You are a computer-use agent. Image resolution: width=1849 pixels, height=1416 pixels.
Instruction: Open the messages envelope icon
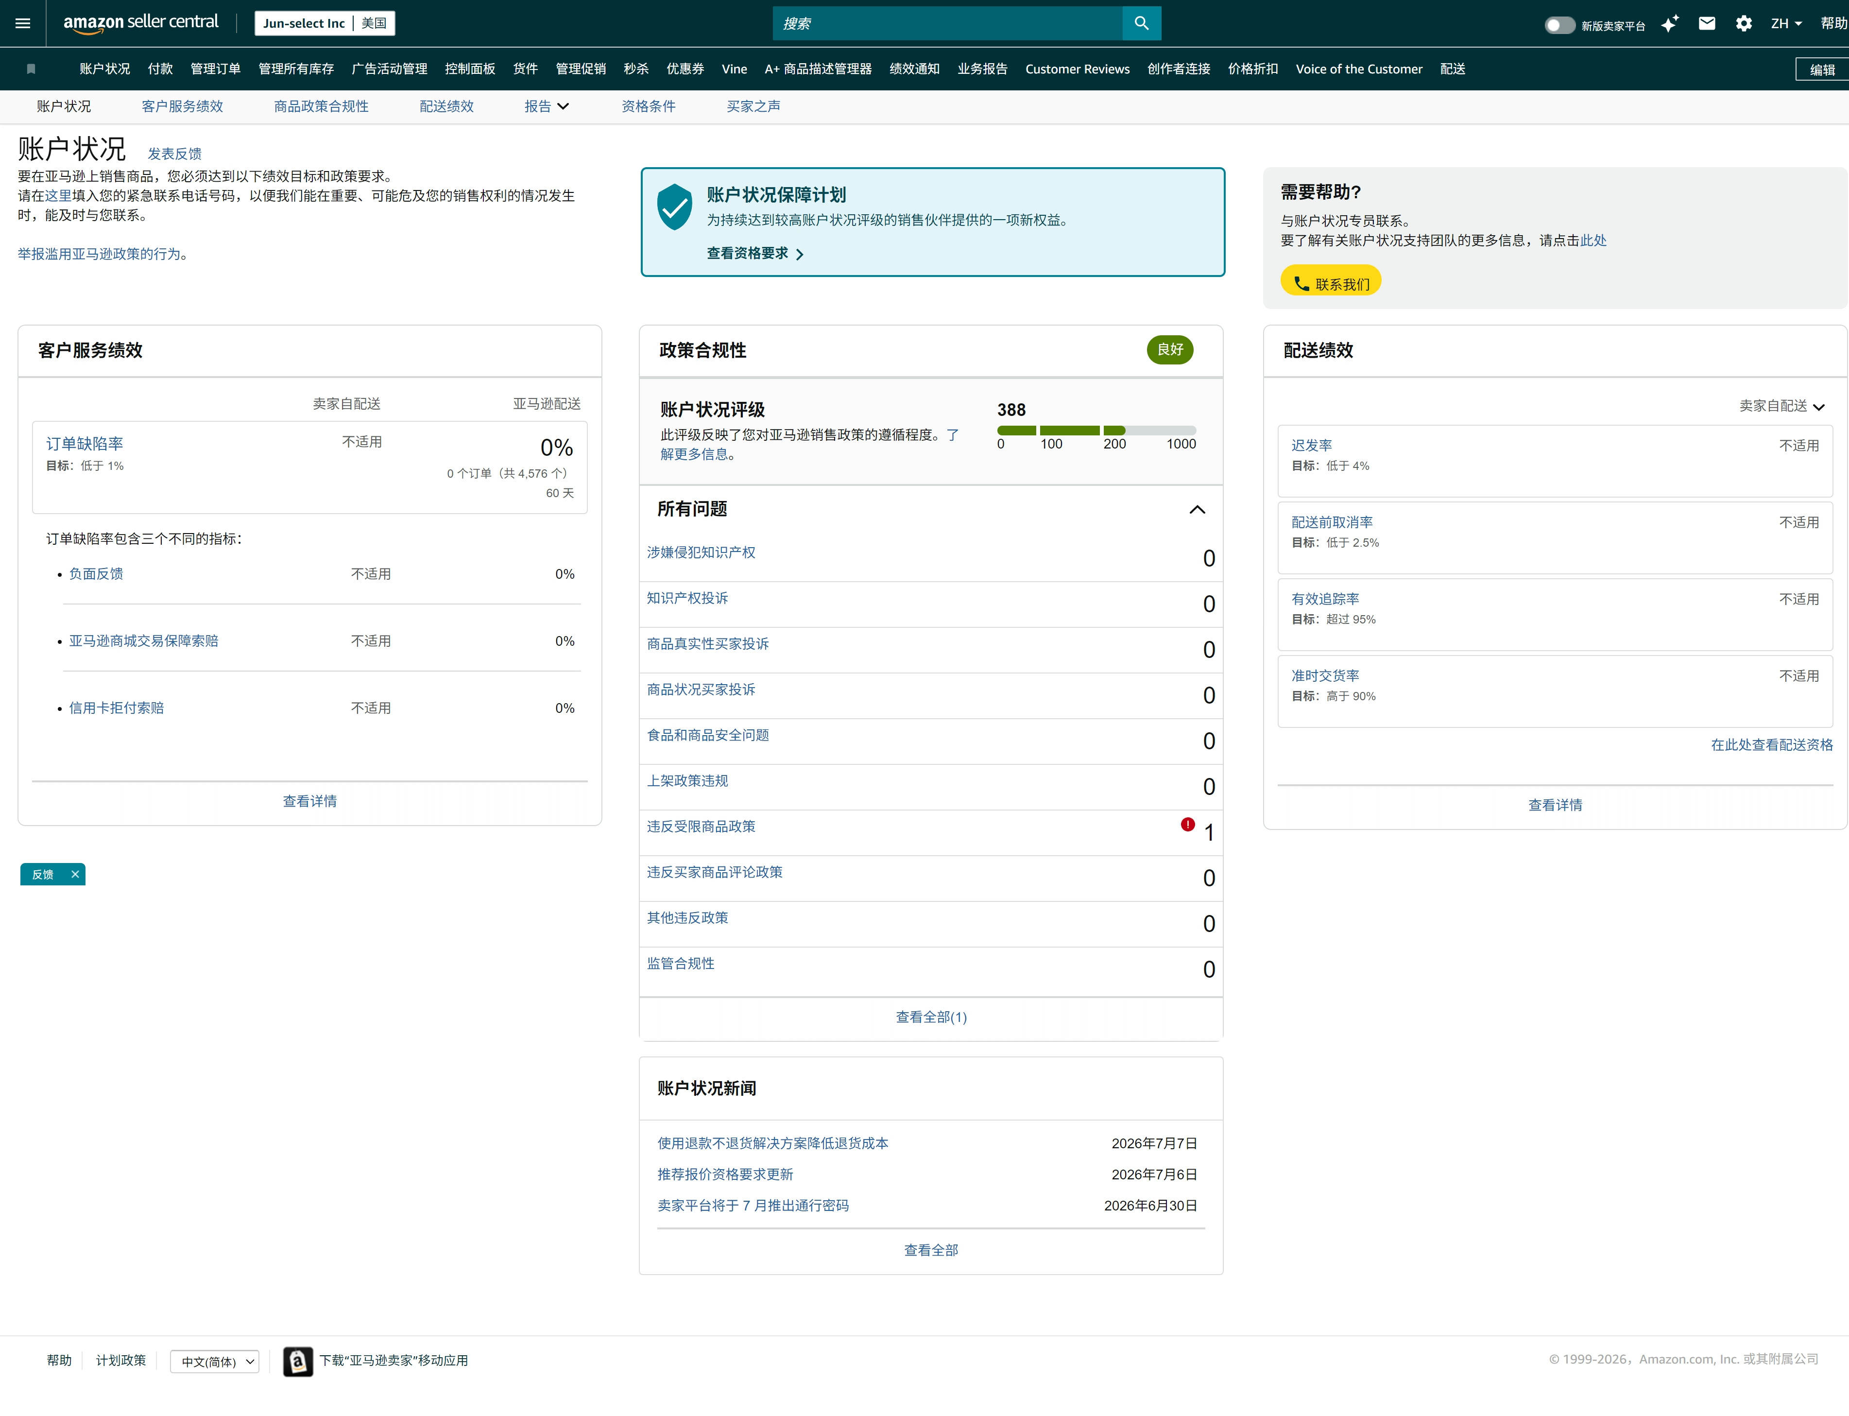[x=1707, y=24]
